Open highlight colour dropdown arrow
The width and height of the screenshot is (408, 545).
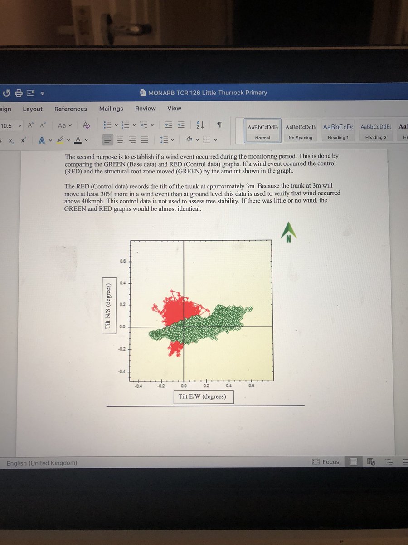[x=68, y=140]
